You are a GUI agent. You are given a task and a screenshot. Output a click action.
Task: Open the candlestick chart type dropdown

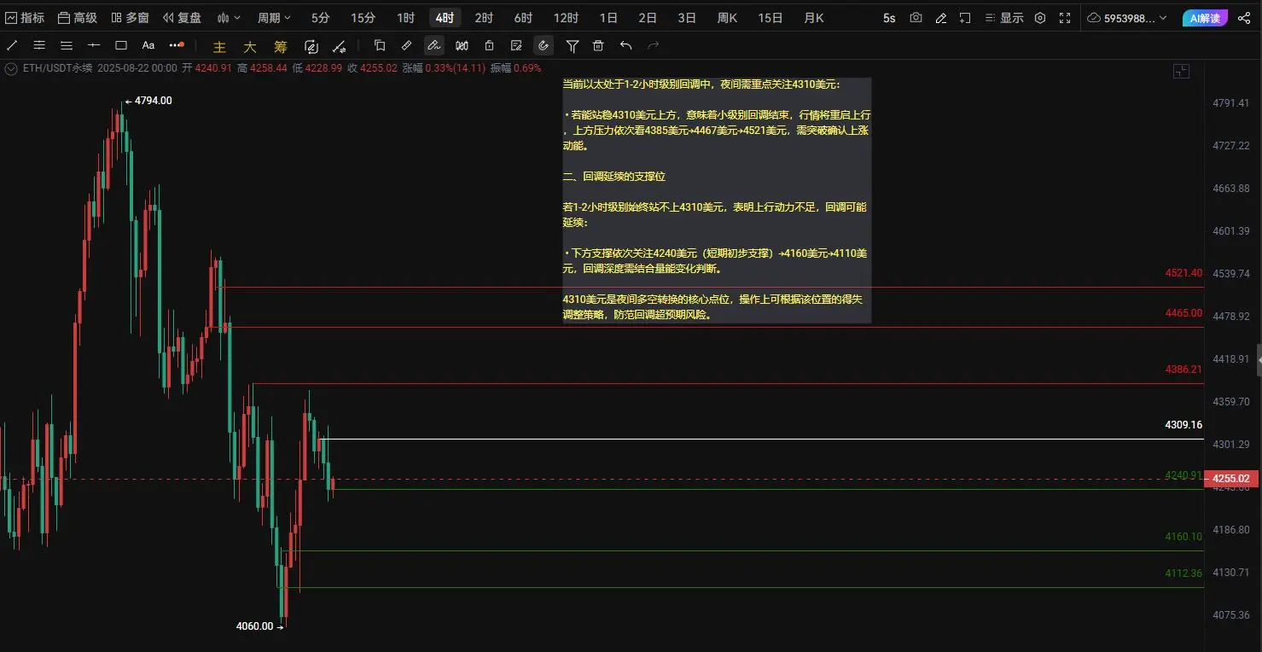click(229, 17)
